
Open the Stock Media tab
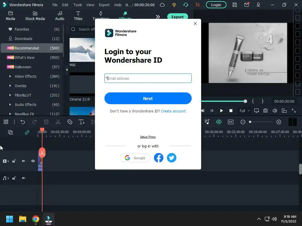[35, 16]
